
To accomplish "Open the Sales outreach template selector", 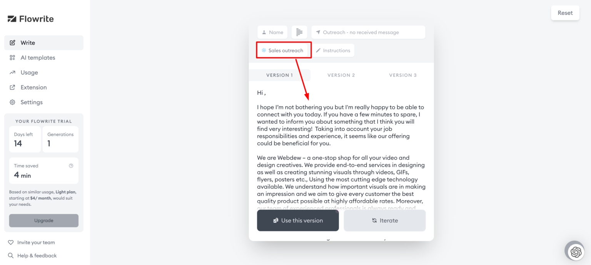I will coord(284,50).
